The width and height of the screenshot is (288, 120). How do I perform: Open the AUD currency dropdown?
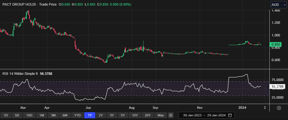(279, 5)
